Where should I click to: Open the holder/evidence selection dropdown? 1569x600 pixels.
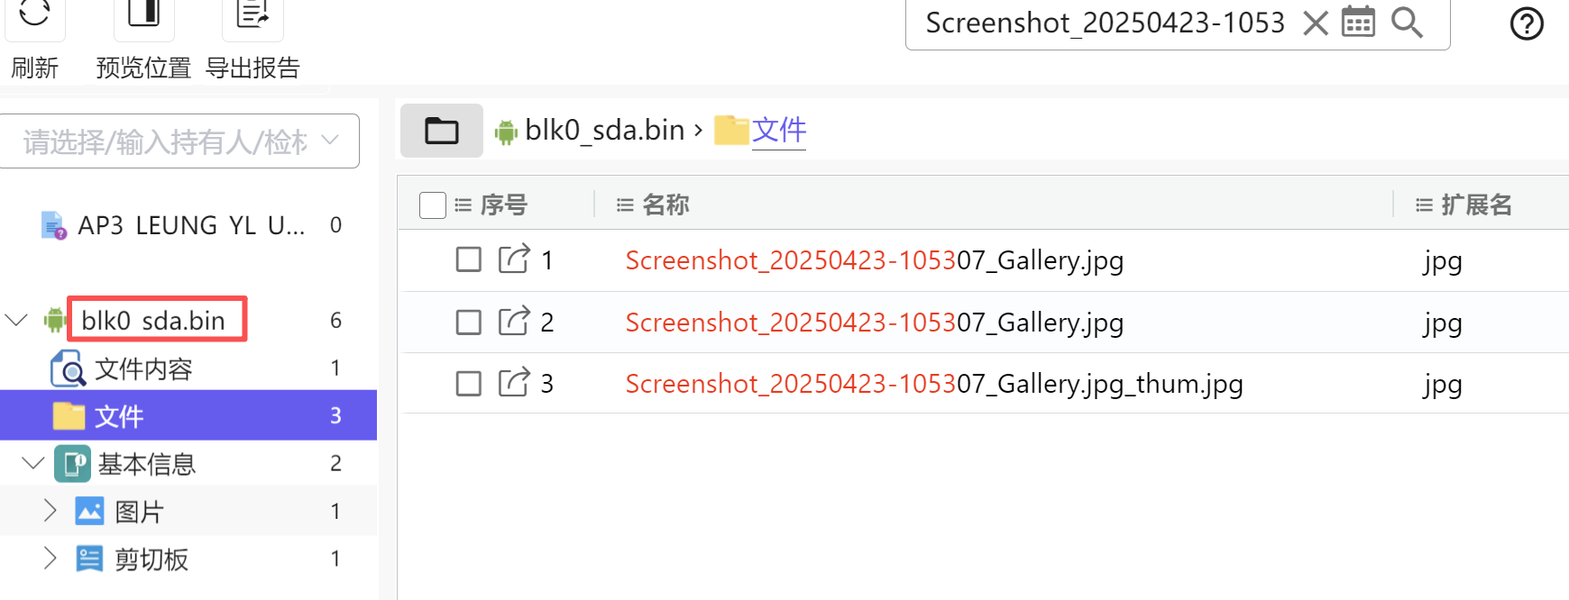click(179, 141)
